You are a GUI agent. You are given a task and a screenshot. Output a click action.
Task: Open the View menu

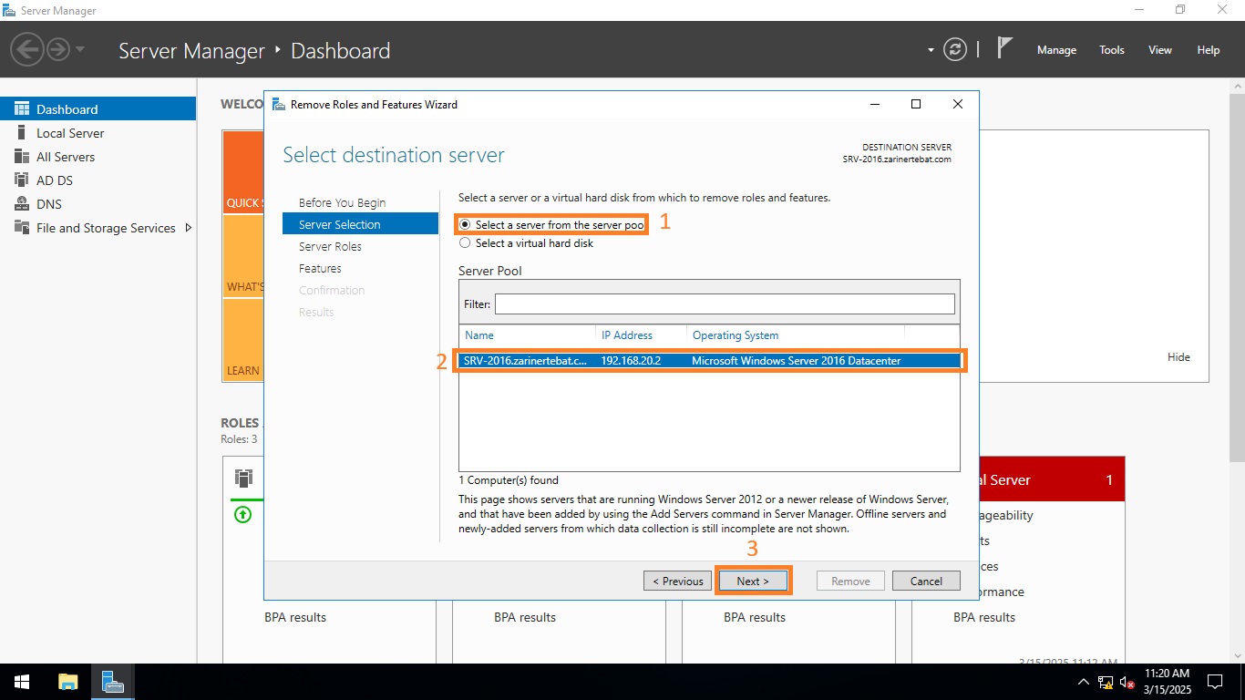click(x=1159, y=50)
